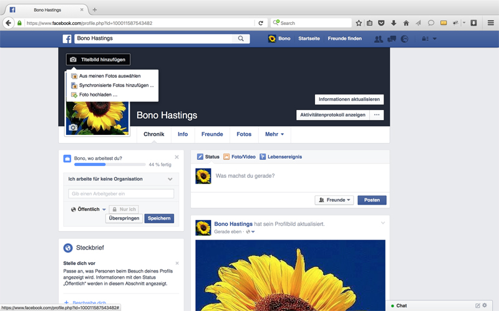Viewport: 499px width, 311px height.
Task: Switch to Chronik tab
Action: 153,134
